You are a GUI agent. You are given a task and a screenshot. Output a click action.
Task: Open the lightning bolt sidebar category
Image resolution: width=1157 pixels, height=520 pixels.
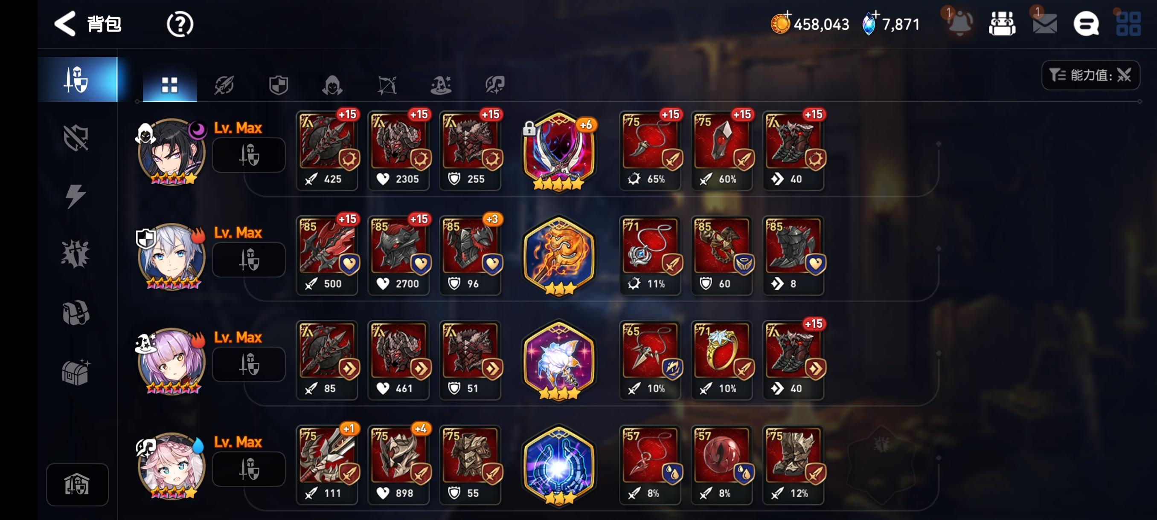(x=75, y=196)
